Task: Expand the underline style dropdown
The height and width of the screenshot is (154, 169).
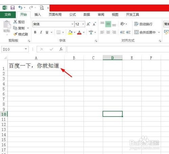Action: pos(52,32)
